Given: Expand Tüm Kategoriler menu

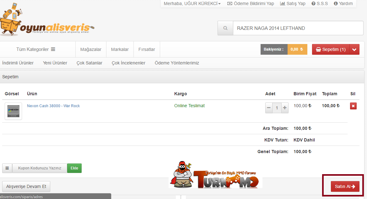Looking at the screenshot, I should [x=35, y=49].
